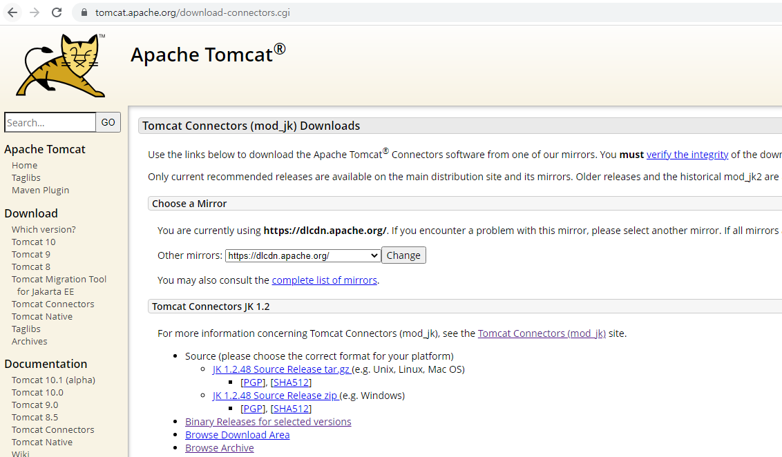Open Tomcat 9 download page

tap(31, 254)
